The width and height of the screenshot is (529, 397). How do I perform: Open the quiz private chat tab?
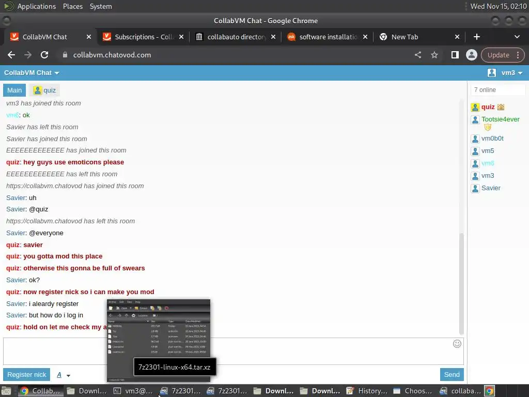point(44,90)
